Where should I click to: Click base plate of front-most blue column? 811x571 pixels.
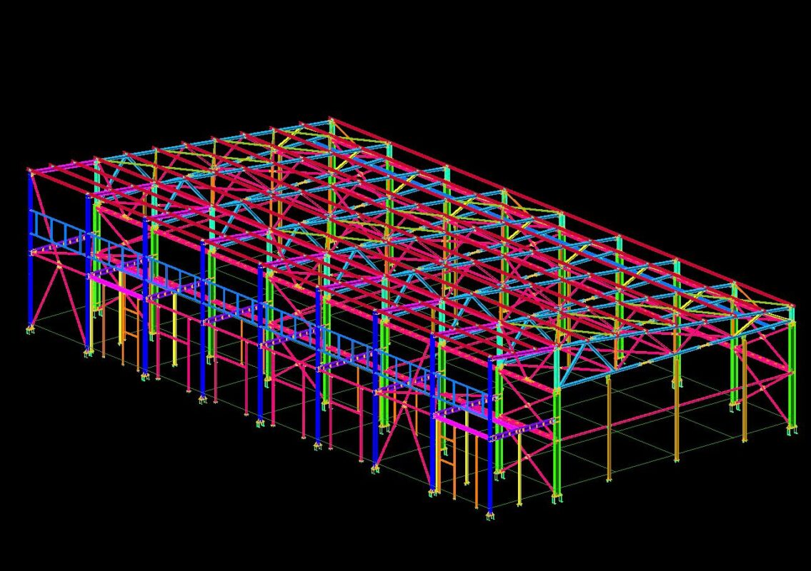point(490,515)
